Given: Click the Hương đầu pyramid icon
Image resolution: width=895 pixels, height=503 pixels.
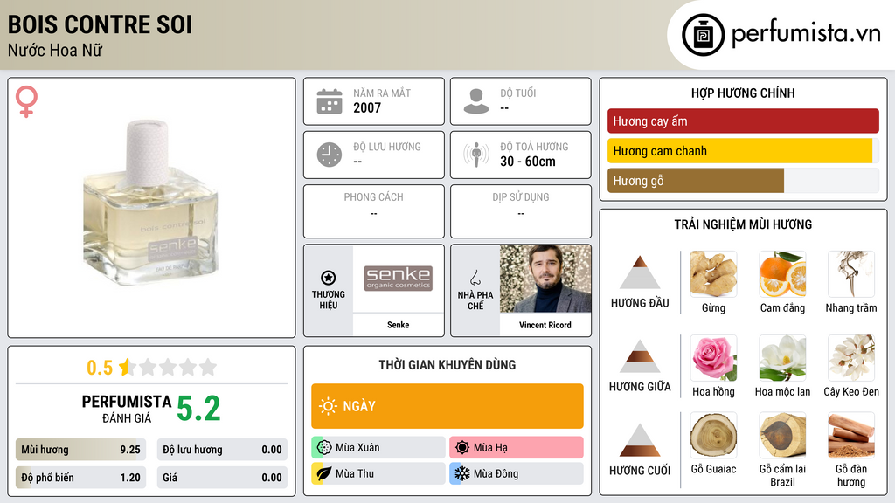Looking at the screenshot, I should (x=640, y=272).
